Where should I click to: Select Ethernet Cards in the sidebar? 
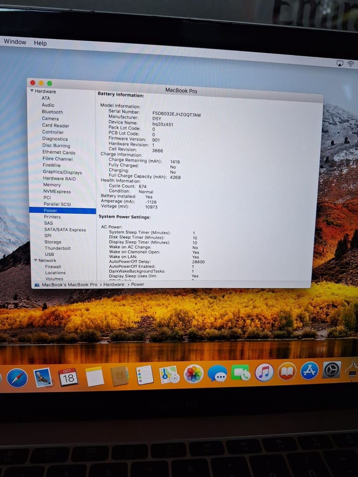point(59,152)
